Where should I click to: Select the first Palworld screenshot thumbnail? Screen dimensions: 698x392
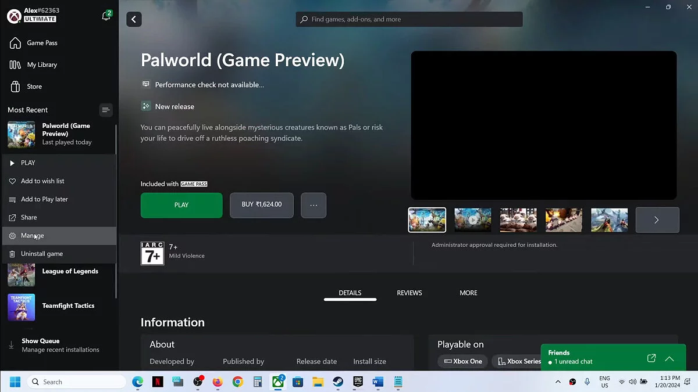pos(427,220)
